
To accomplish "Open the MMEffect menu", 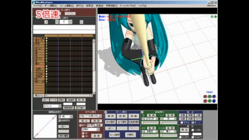I will pyautogui.click(x=212, y=5).
